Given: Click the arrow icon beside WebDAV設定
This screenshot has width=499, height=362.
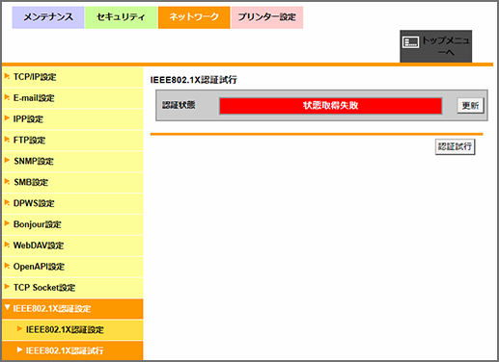Looking at the screenshot, I should (x=7, y=245).
